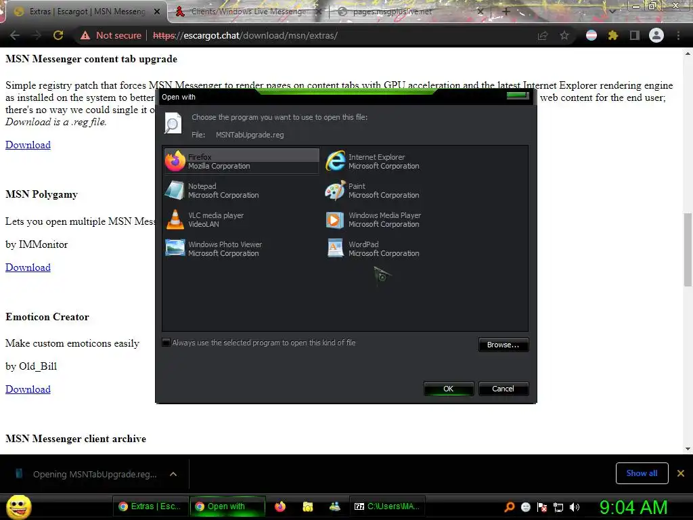Choose Paint in the Open with list
The height and width of the screenshot is (520, 693).
pyautogui.click(x=373, y=190)
